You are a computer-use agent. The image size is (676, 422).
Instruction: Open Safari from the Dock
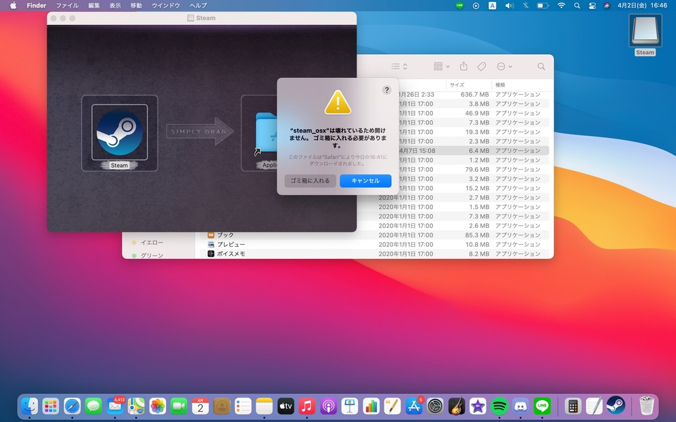[72, 406]
